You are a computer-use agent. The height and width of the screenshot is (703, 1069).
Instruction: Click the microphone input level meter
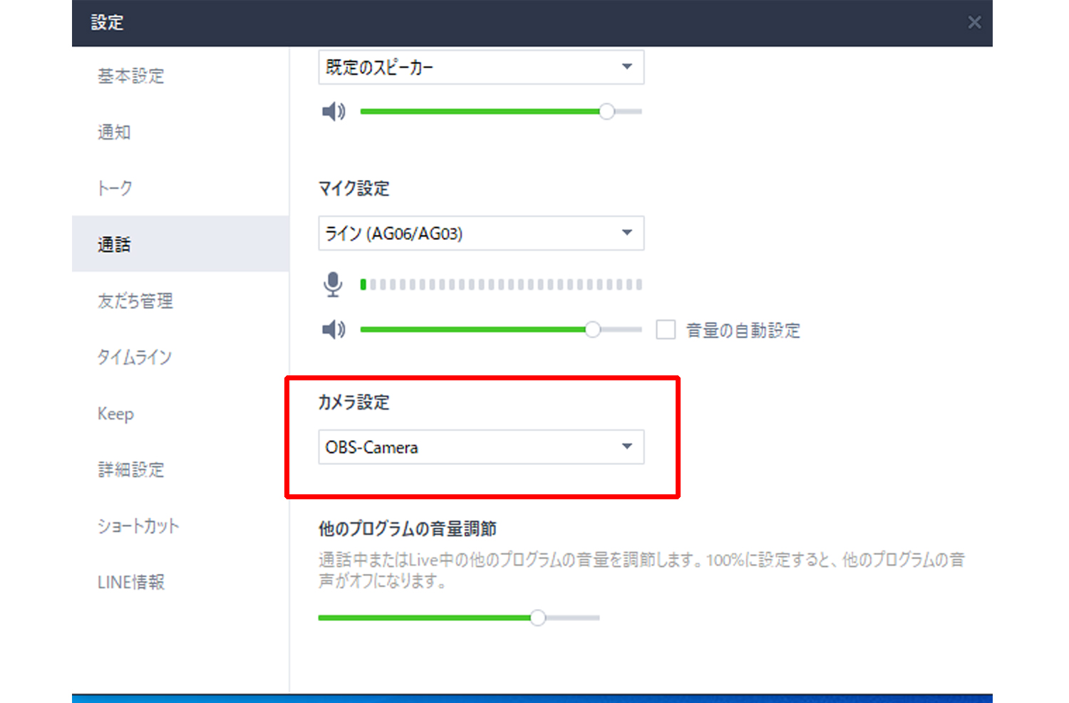pos(501,284)
